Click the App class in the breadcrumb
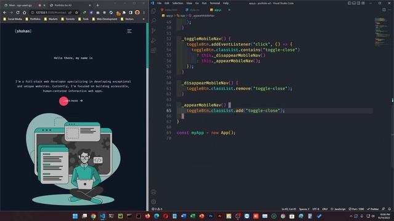Screen dimensions: 394x221 181,15
